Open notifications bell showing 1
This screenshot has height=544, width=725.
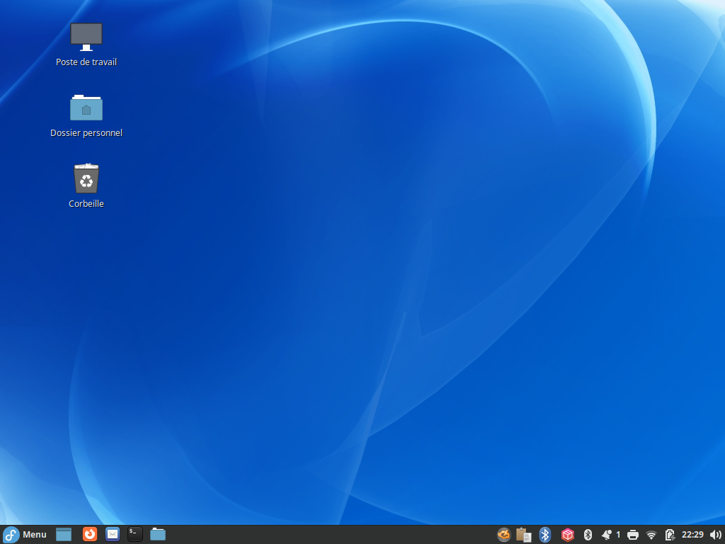(x=611, y=535)
